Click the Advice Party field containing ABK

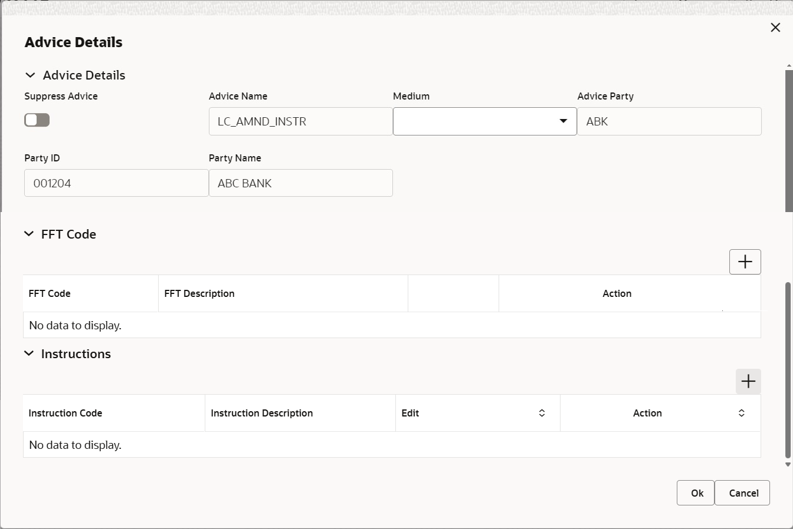669,121
